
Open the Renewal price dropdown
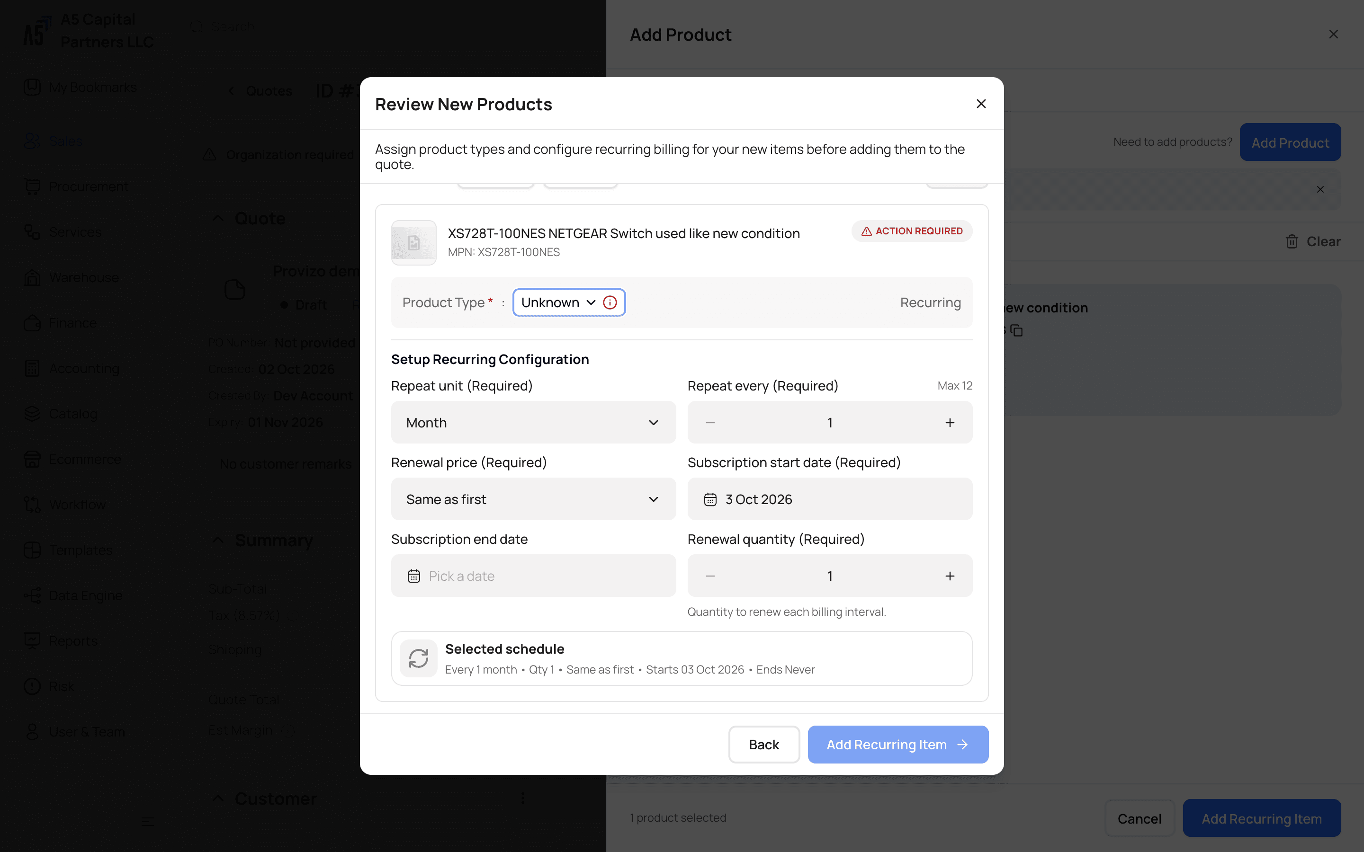point(533,499)
